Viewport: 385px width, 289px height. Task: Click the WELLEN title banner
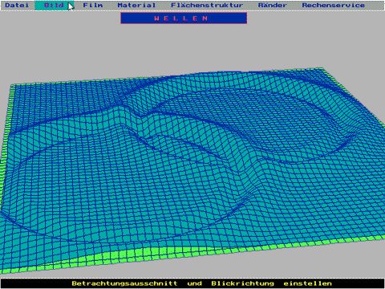184,18
